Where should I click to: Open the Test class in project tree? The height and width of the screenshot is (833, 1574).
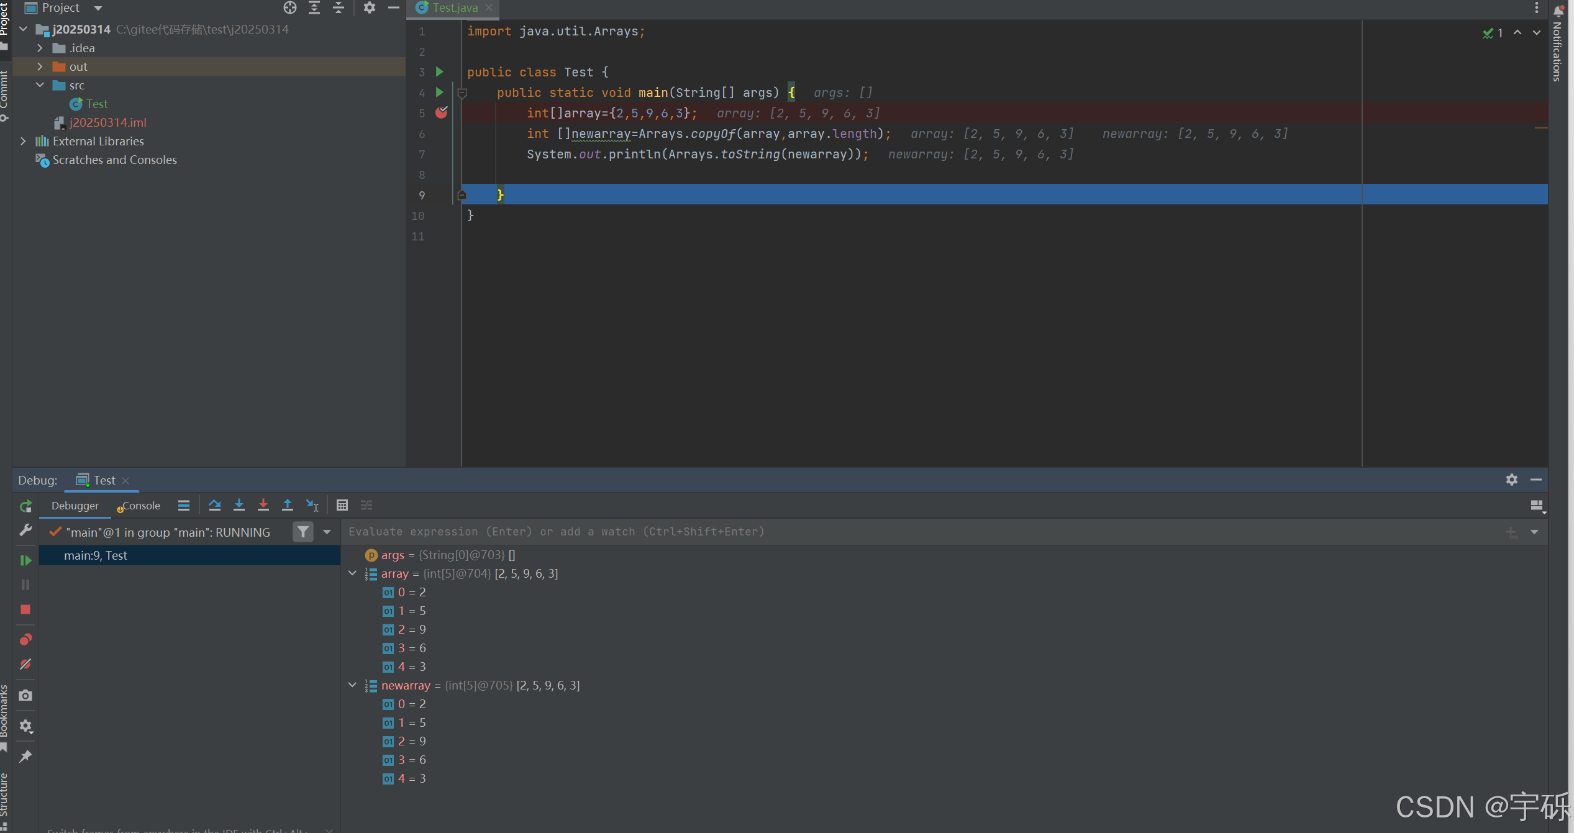click(96, 104)
